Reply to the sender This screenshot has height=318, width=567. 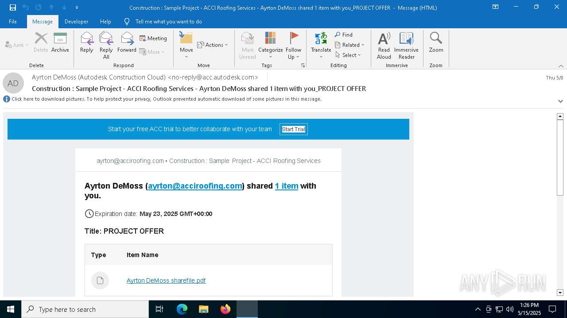click(86, 43)
